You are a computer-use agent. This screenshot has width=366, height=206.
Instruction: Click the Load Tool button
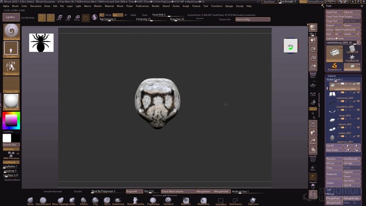coord(334,12)
